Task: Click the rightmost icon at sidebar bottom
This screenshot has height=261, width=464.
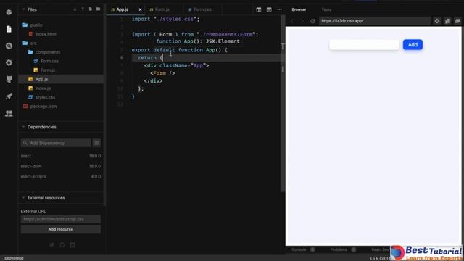Action: point(72,245)
